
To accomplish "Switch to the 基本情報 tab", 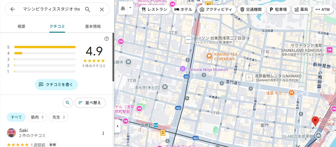I will tap(93, 26).
